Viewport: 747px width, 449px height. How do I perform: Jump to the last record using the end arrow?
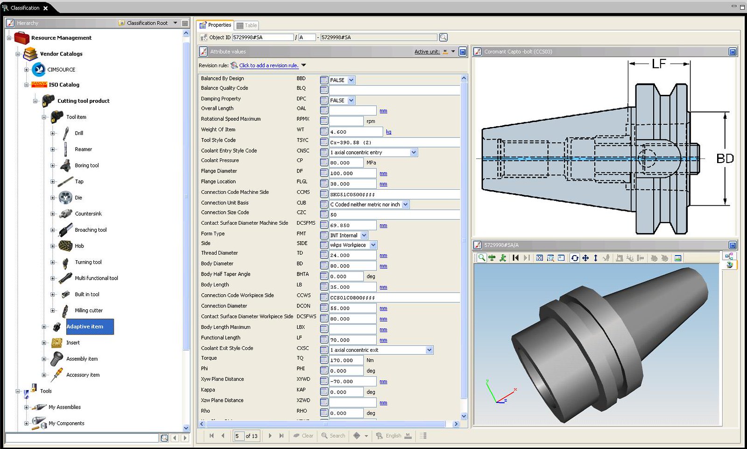(x=281, y=436)
